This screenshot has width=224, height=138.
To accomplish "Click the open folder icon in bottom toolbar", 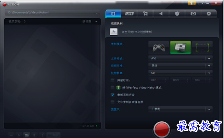I will (27, 135).
